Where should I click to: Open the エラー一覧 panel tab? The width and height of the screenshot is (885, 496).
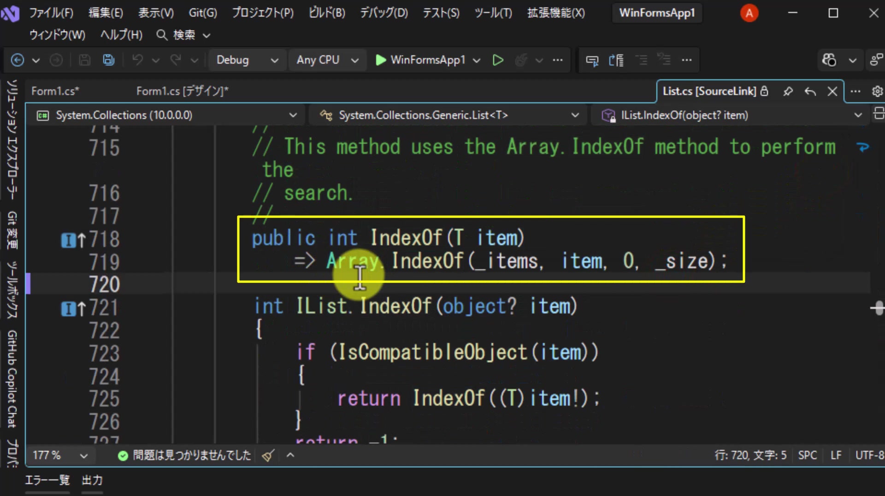coord(47,480)
